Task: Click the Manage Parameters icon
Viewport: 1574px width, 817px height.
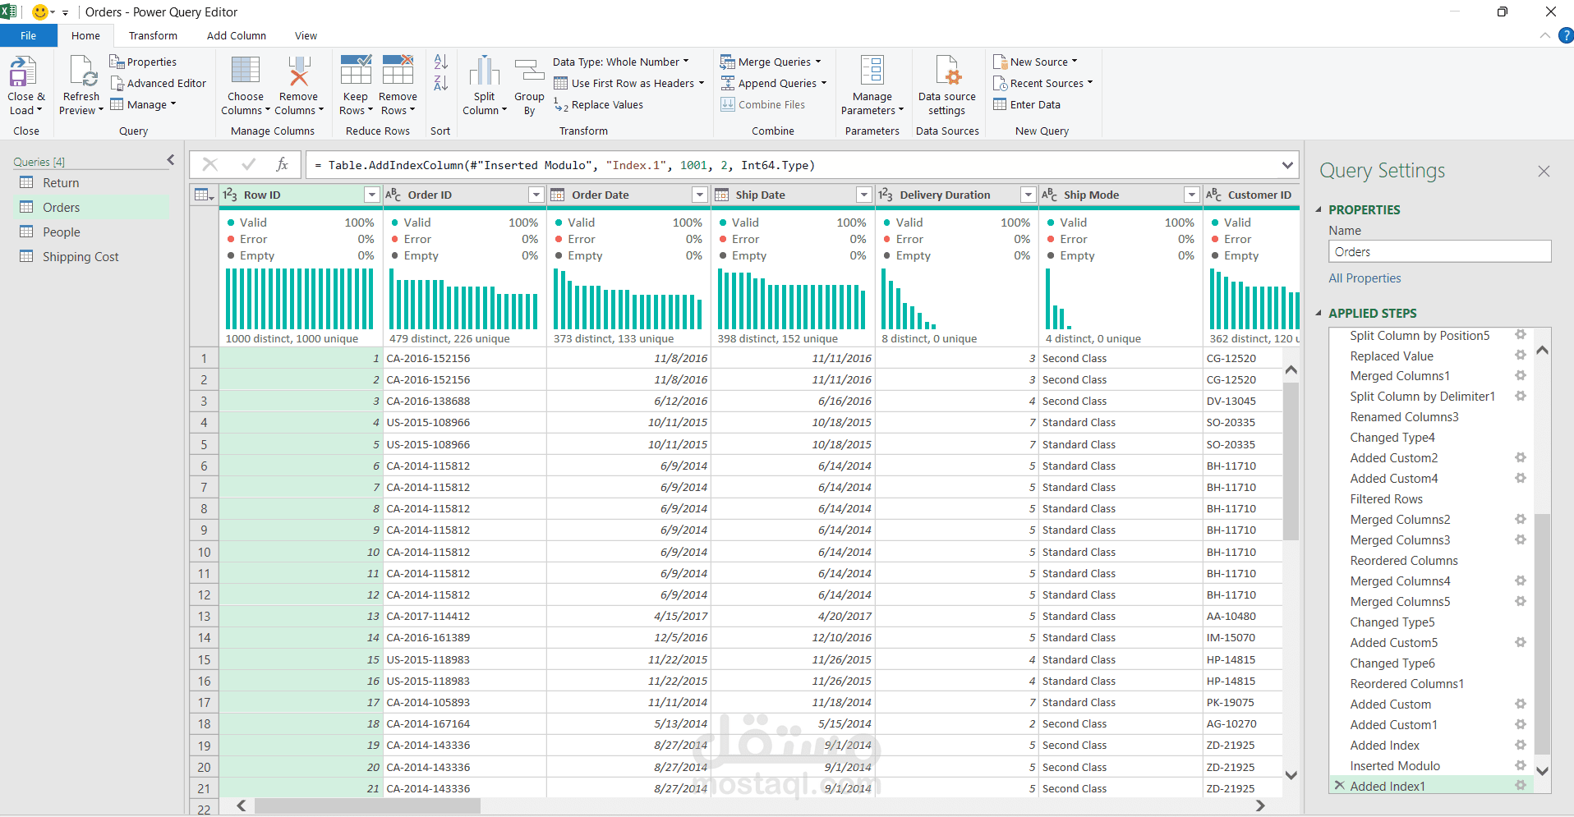Action: click(872, 71)
